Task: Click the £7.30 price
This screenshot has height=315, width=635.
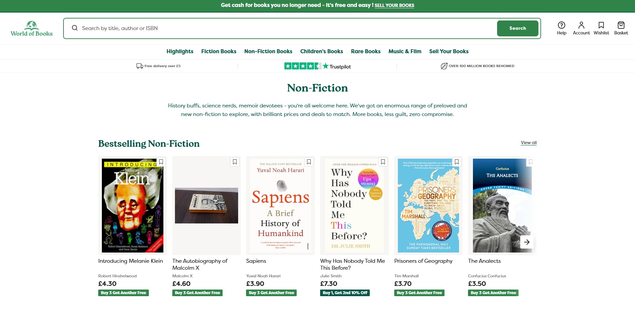Action: (329, 284)
